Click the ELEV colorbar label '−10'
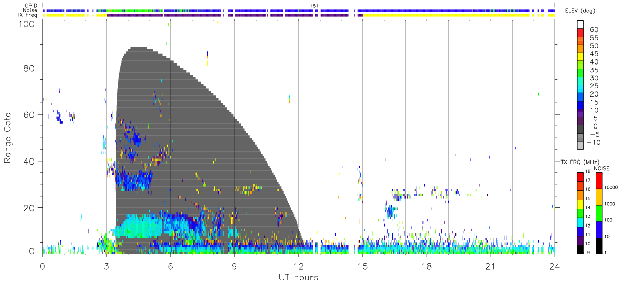Viewport: 624px width, 288px height. (x=594, y=143)
